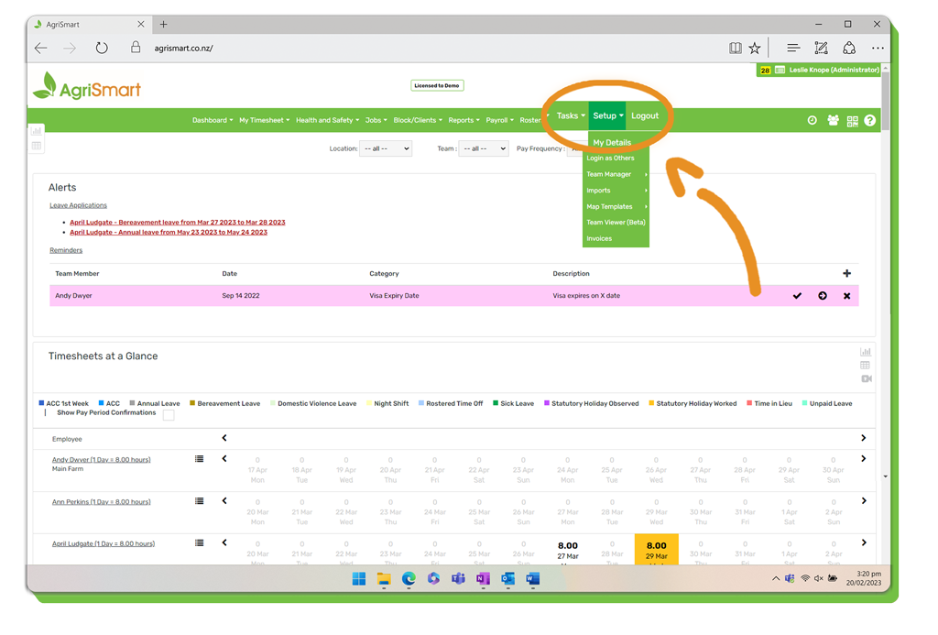
Task: Open Microsoft Teams from the taskbar
Action: click(x=458, y=579)
